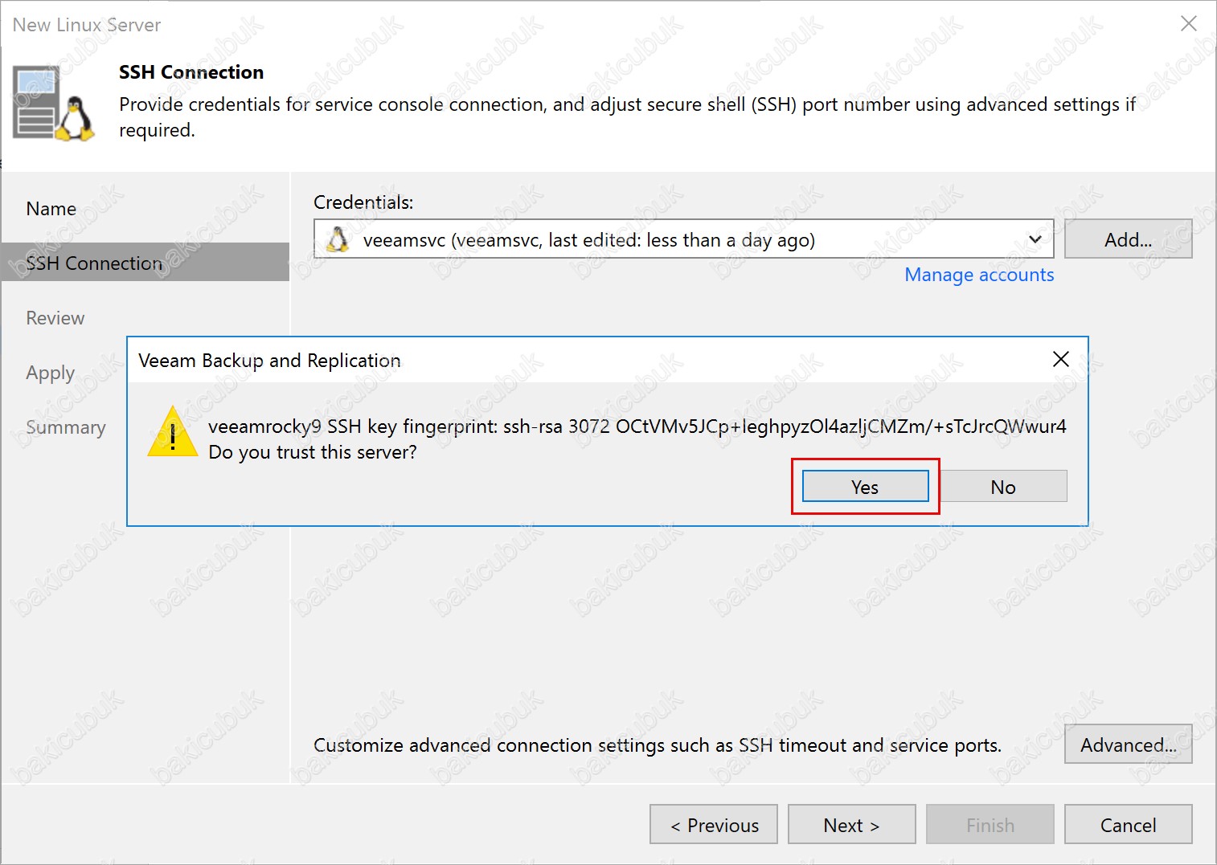Open Advanced... connection settings
This screenshot has height=865, width=1217.
[x=1128, y=745]
